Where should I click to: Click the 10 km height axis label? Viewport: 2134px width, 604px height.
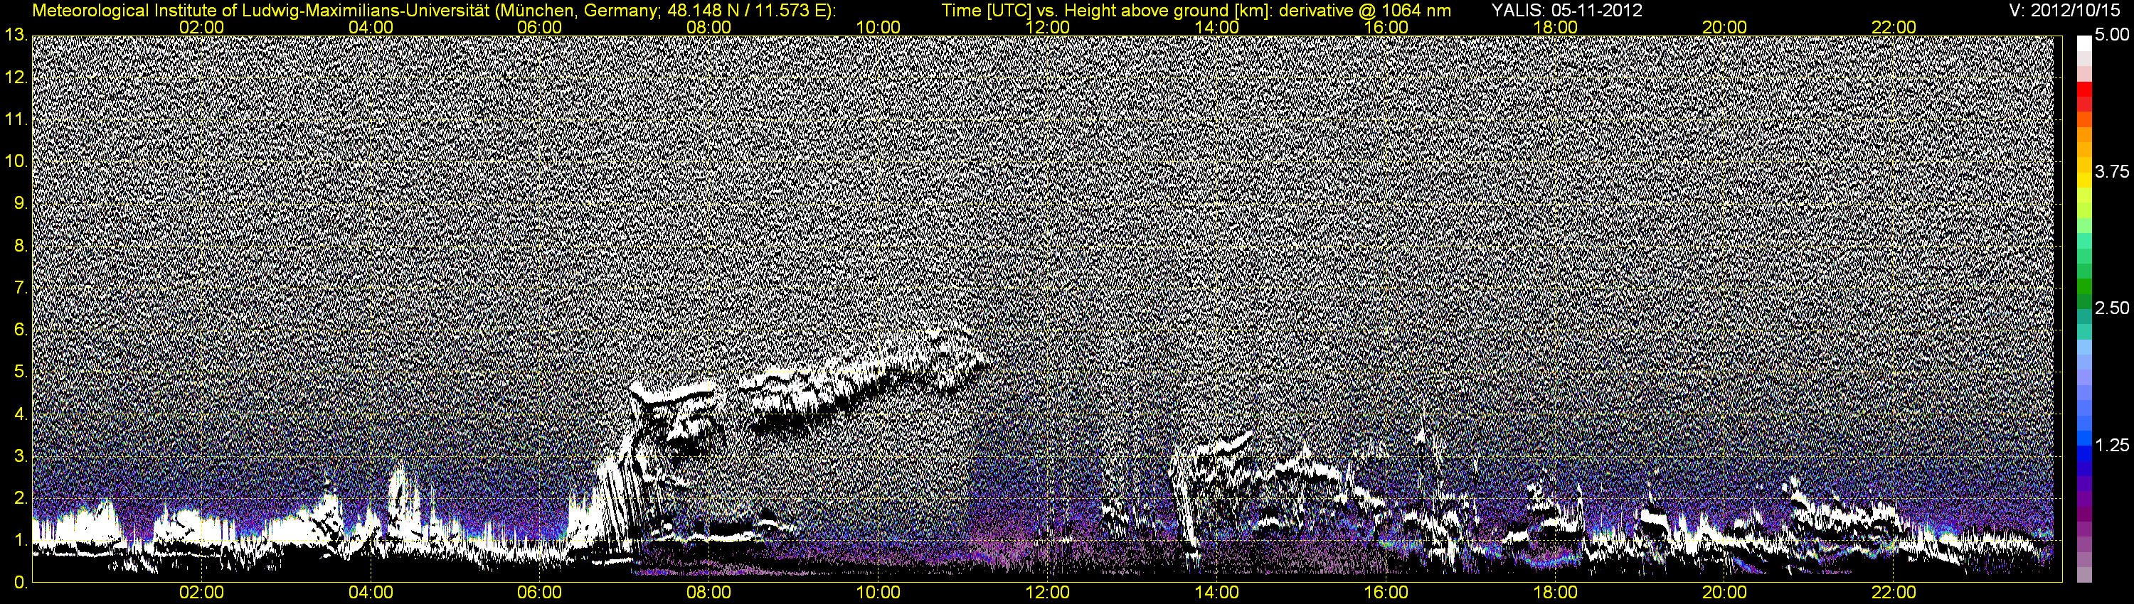(x=16, y=161)
